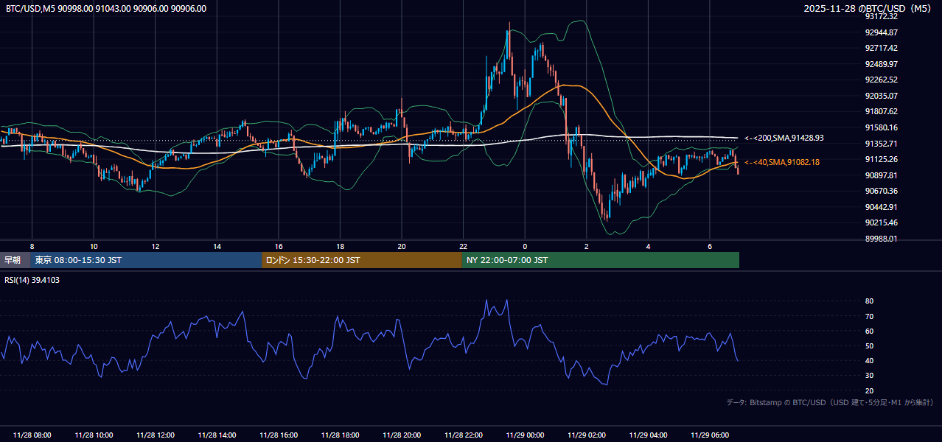This screenshot has width=942, height=442.
Task: Click the RSI axis level 70
Action: tap(870, 316)
